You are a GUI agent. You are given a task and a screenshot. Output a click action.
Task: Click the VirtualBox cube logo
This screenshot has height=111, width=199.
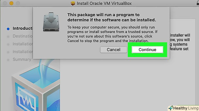coord(30,90)
